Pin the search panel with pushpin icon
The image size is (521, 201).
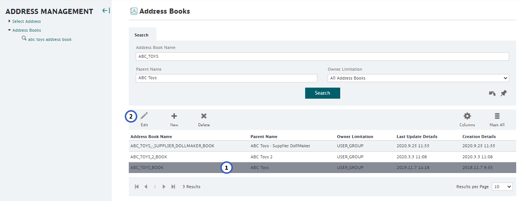(504, 94)
